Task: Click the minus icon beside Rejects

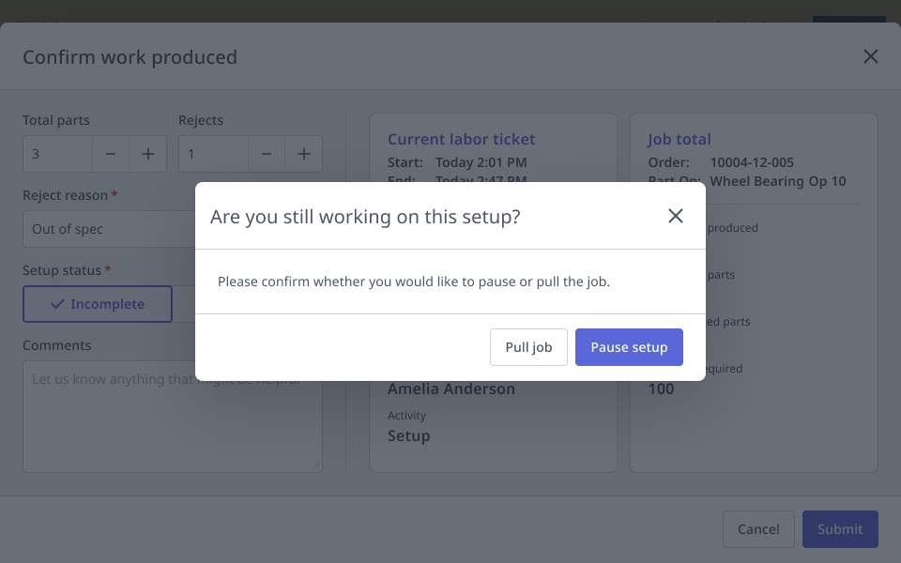Action: tap(266, 154)
